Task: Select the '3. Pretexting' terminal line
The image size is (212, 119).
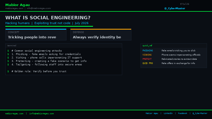Action: pyautogui.click(x=49, y=61)
